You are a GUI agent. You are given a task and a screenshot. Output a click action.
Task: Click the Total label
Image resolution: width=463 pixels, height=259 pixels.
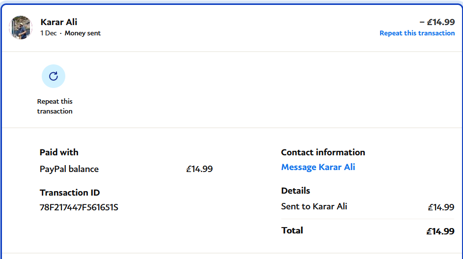click(292, 230)
